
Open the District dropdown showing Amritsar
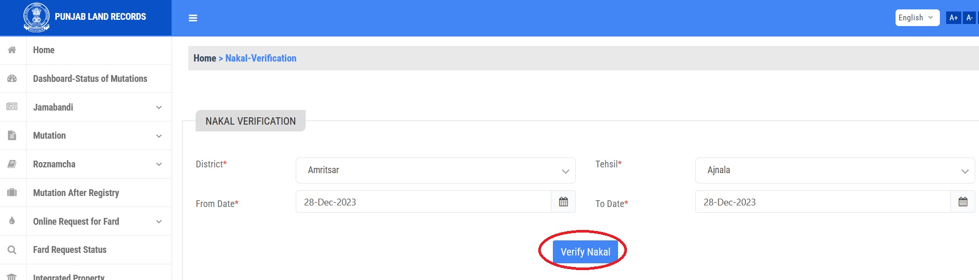[436, 171]
